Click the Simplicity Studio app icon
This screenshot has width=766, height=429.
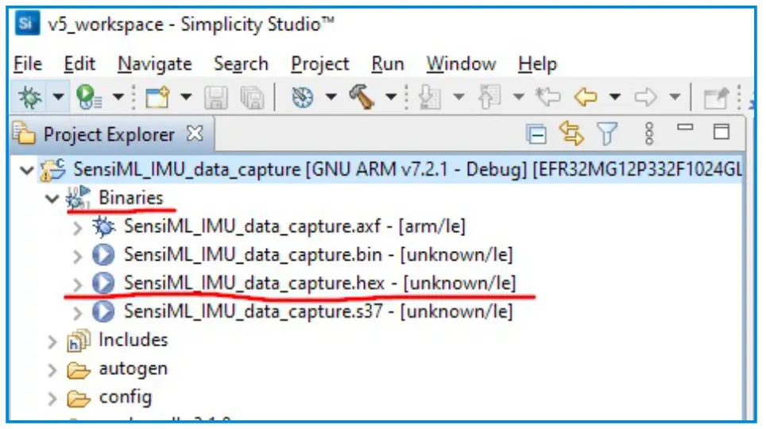tap(27, 24)
